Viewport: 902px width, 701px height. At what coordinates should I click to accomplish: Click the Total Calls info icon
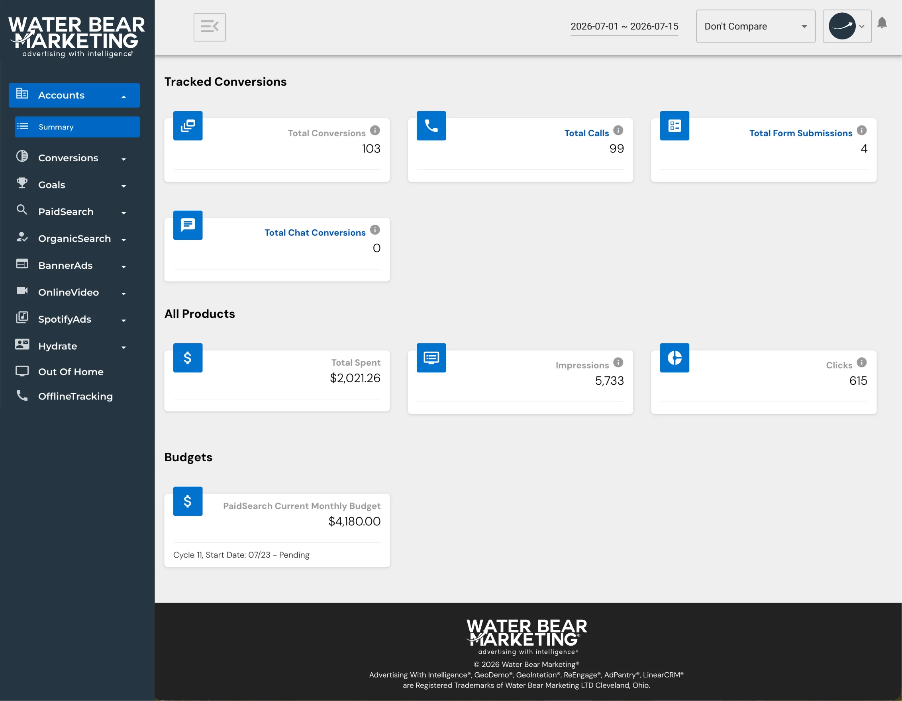618,131
